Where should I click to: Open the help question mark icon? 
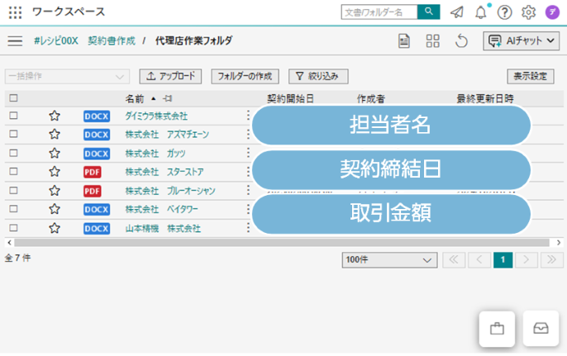click(x=504, y=12)
